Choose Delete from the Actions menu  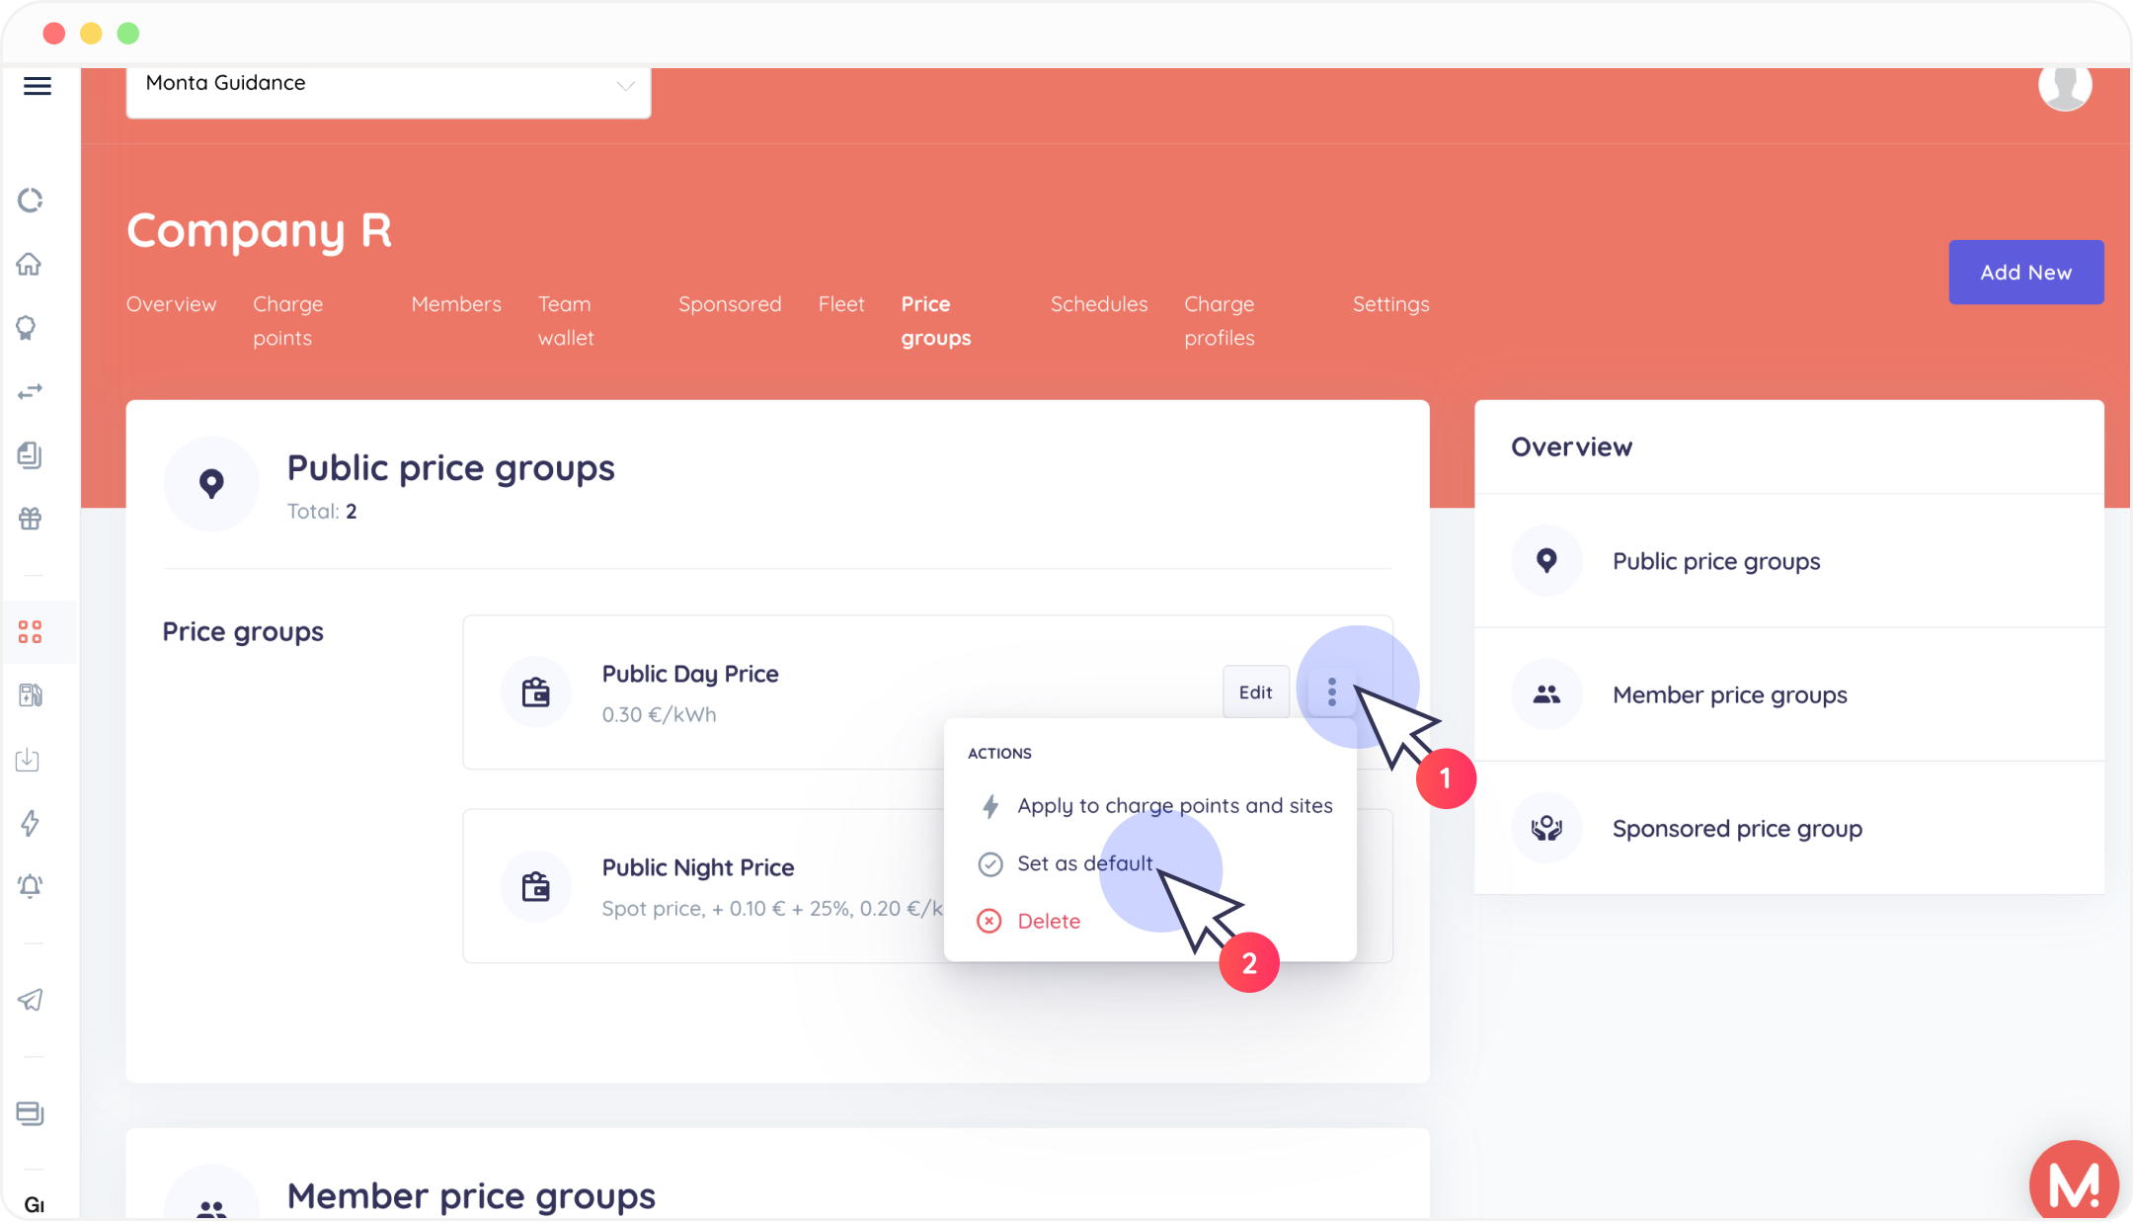(1048, 921)
